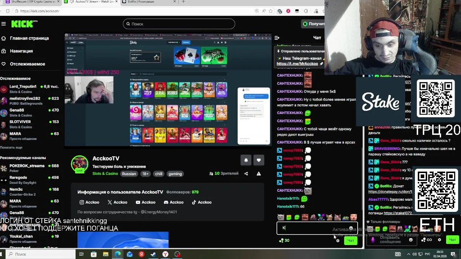
Task: Open Microsoft Store from the taskbar
Action: pyautogui.click(x=94, y=254)
